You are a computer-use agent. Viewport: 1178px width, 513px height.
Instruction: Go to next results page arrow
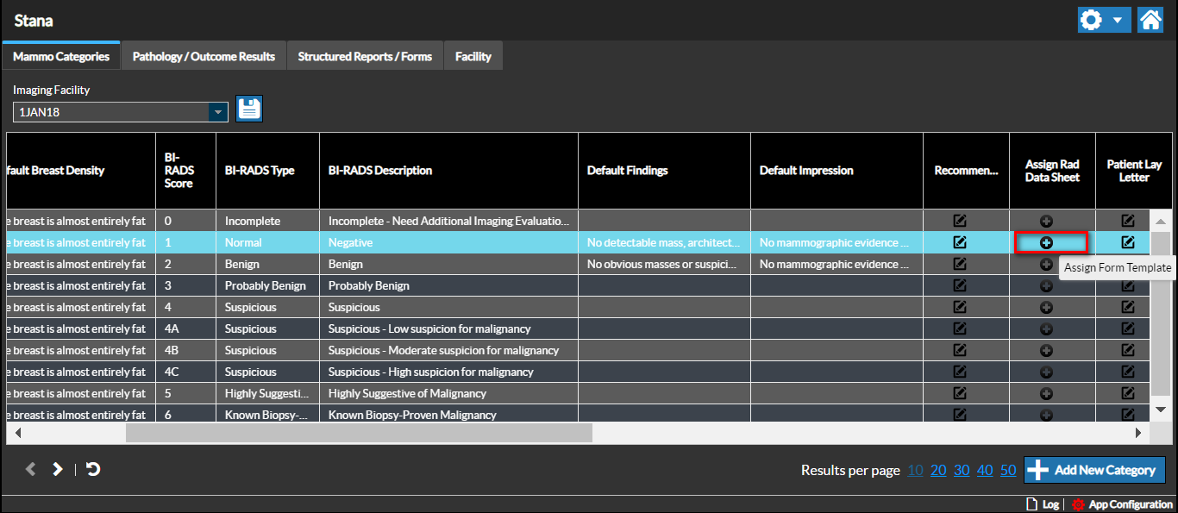click(x=58, y=469)
